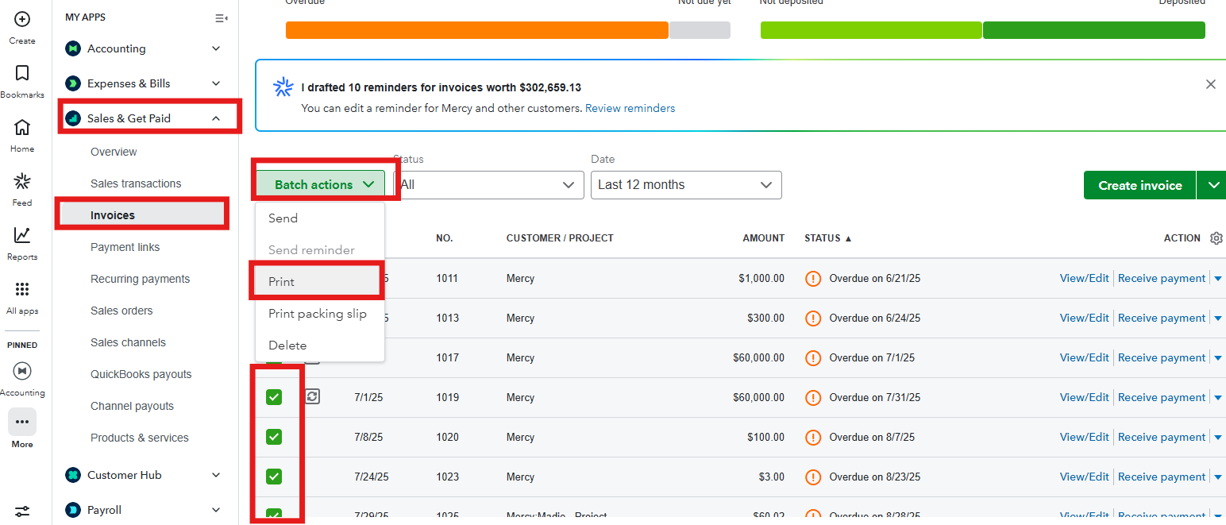The image size is (1226, 525).
Task: Select Print packing slip
Action: [320, 314]
